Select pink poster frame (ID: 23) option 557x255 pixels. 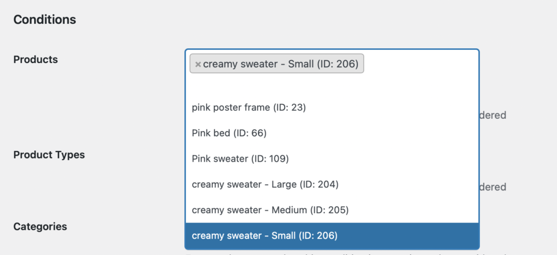249,107
